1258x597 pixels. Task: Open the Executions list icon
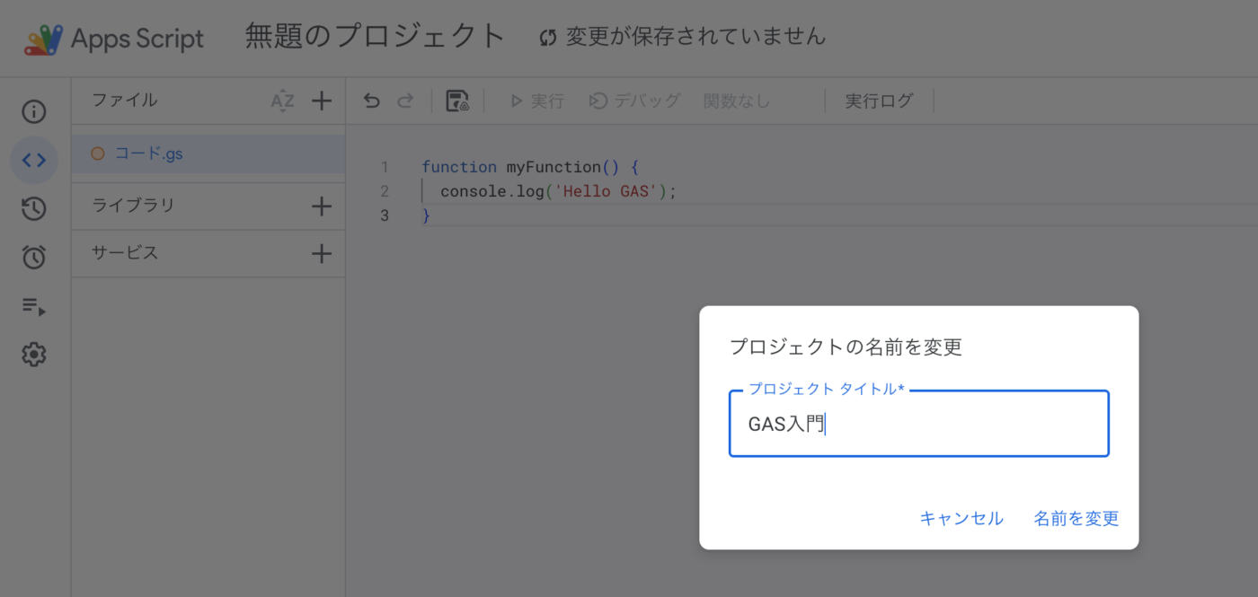(34, 306)
